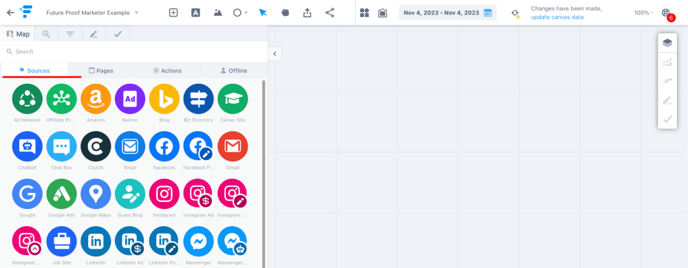Viewport: 688px width, 268px height.
Task: Click the back arrow to leave canvas
Action: [x=10, y=12]
